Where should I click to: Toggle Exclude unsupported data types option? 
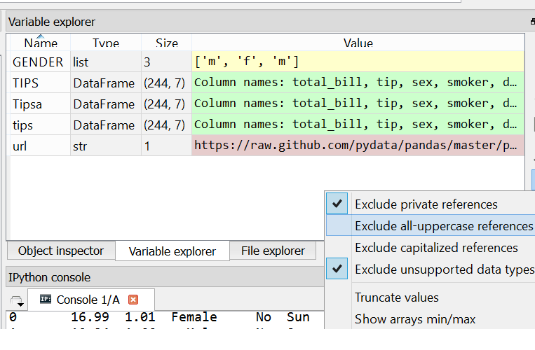pos(431,269)
